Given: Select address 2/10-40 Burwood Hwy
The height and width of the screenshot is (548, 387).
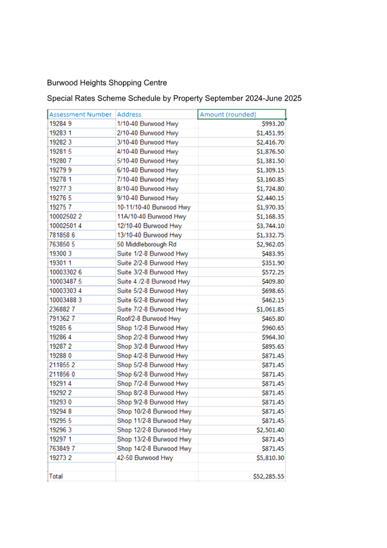Looking at the screenshot, I should [148, 133].
